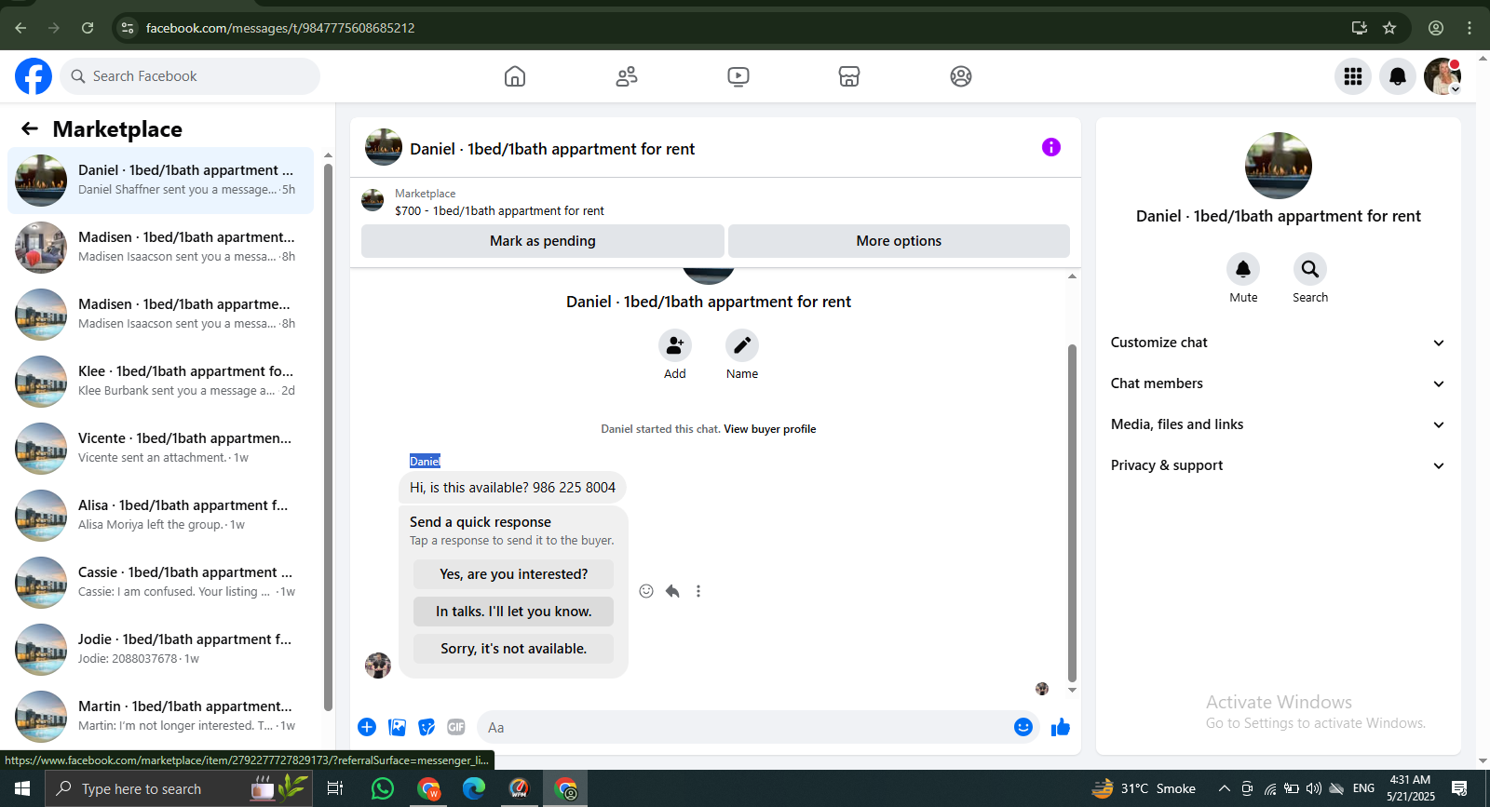Click More options button
This screenshot has width=1490, height=807.
point(899,241)
